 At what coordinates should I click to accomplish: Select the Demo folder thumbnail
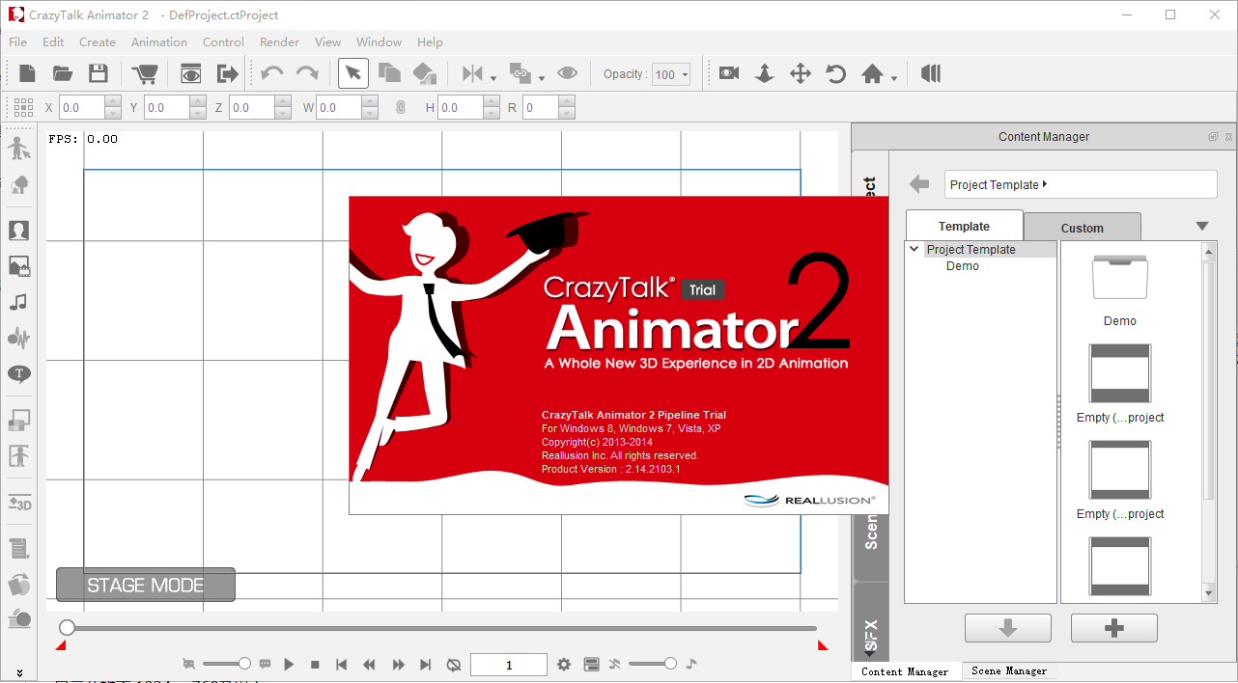point(1119,280)
